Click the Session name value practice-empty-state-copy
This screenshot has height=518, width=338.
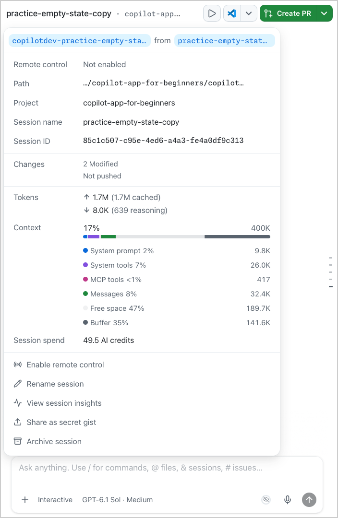(131, 122)
